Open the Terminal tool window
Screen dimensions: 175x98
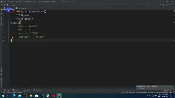tap(16, 90)
